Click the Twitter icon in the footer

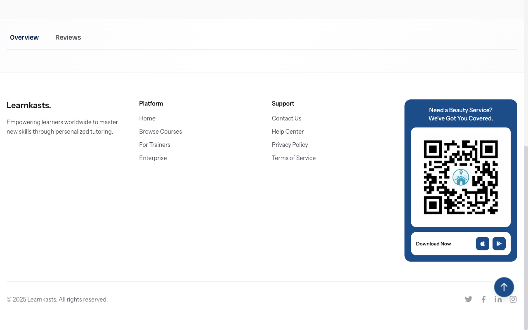click(469, 299)
